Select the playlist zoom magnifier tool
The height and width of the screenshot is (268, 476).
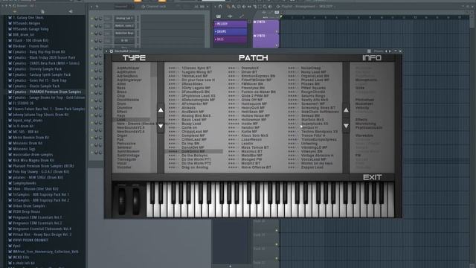265,7
